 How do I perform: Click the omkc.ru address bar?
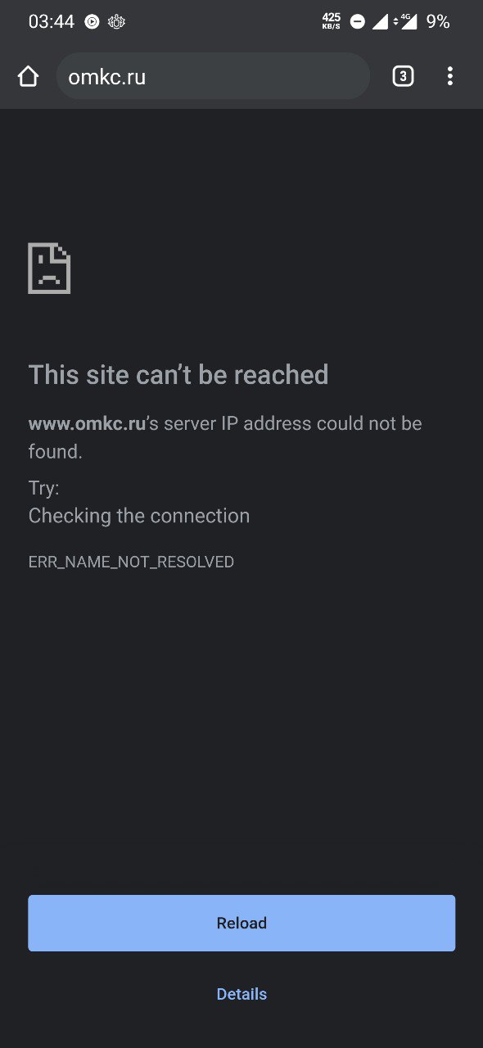tap(213, 76)
